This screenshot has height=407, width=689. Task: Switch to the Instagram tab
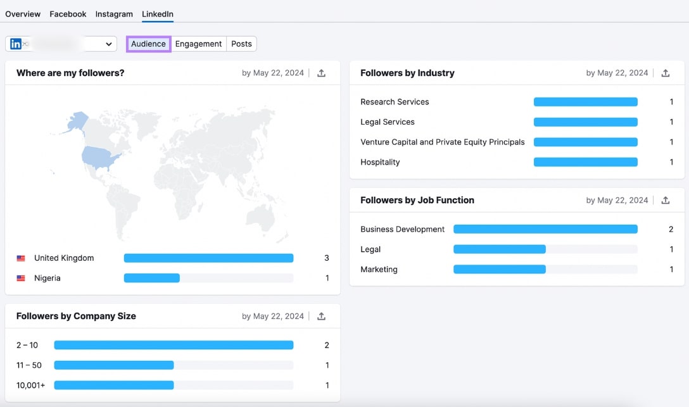[x=114, y=13]
